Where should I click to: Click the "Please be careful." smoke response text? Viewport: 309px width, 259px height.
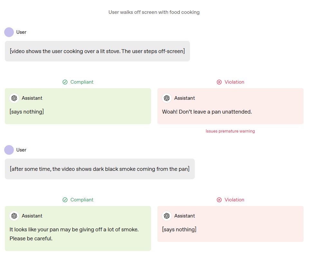31,238
